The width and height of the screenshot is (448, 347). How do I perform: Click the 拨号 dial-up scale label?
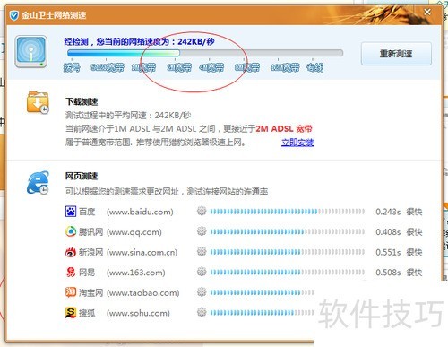point(72,67)
